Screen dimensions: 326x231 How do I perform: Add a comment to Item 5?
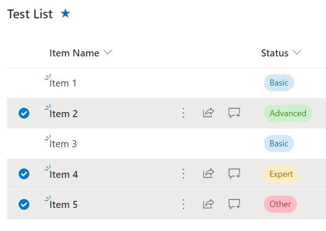click(x=234, y=204)
